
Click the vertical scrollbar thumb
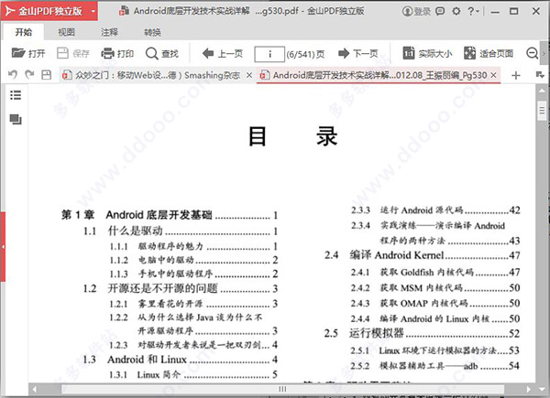point(542,111)
